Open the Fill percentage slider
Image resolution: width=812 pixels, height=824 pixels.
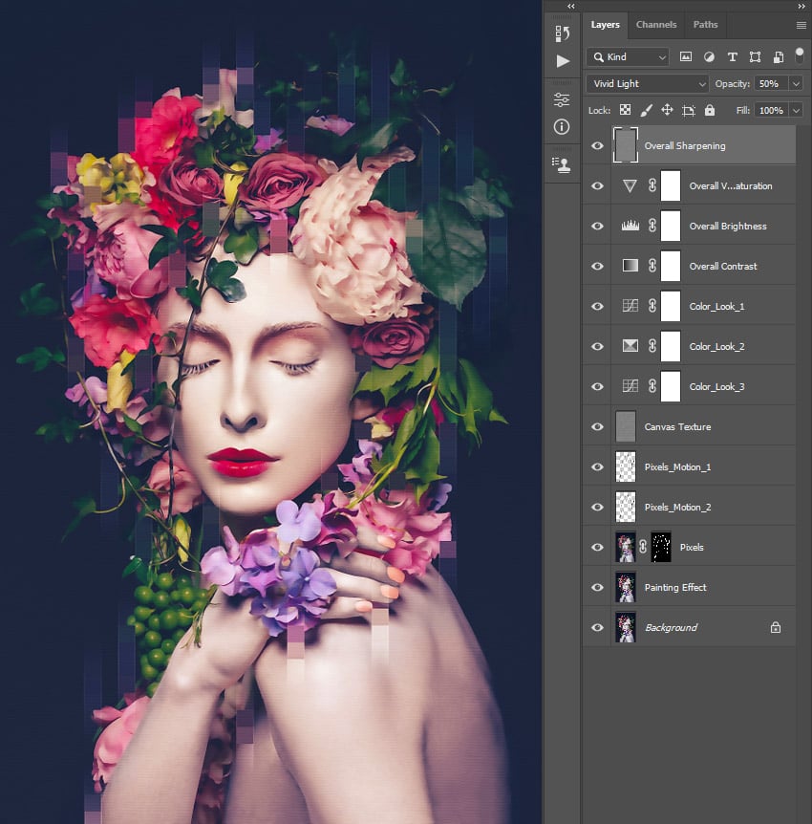796,110
